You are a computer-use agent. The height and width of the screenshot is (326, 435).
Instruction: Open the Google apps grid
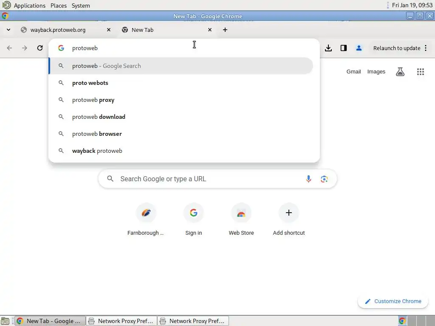[x=420, y=72]
